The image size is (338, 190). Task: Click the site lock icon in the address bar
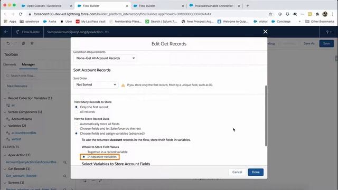[x=30, y=14]
